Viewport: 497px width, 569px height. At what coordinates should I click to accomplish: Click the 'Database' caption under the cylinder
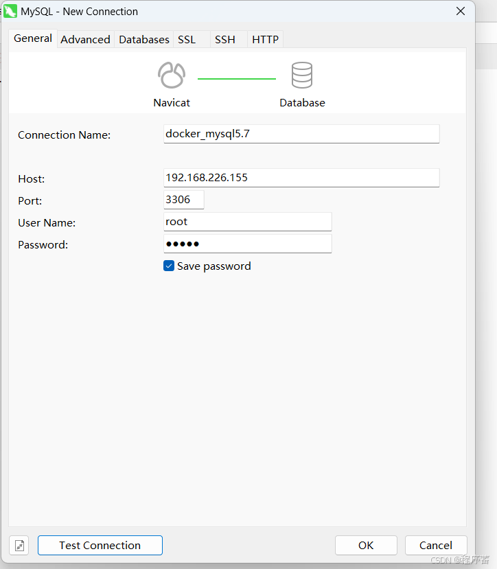point(302,103)
